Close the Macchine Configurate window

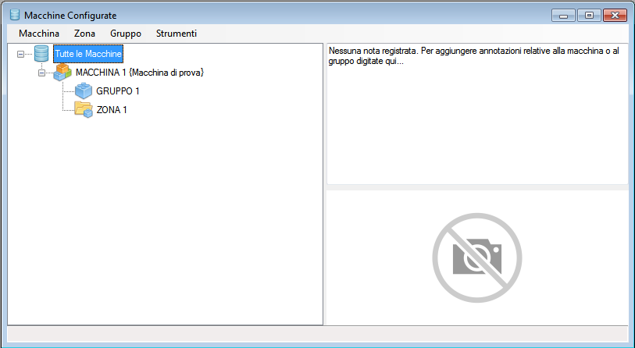tap(615, 16)
